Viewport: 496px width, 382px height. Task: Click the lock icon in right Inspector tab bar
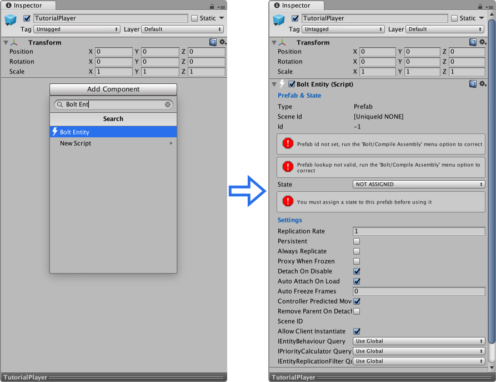480,6
